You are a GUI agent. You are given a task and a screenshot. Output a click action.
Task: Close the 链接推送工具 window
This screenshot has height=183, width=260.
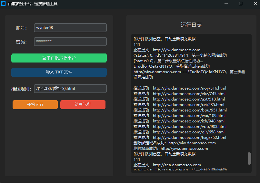coord(255,4)
